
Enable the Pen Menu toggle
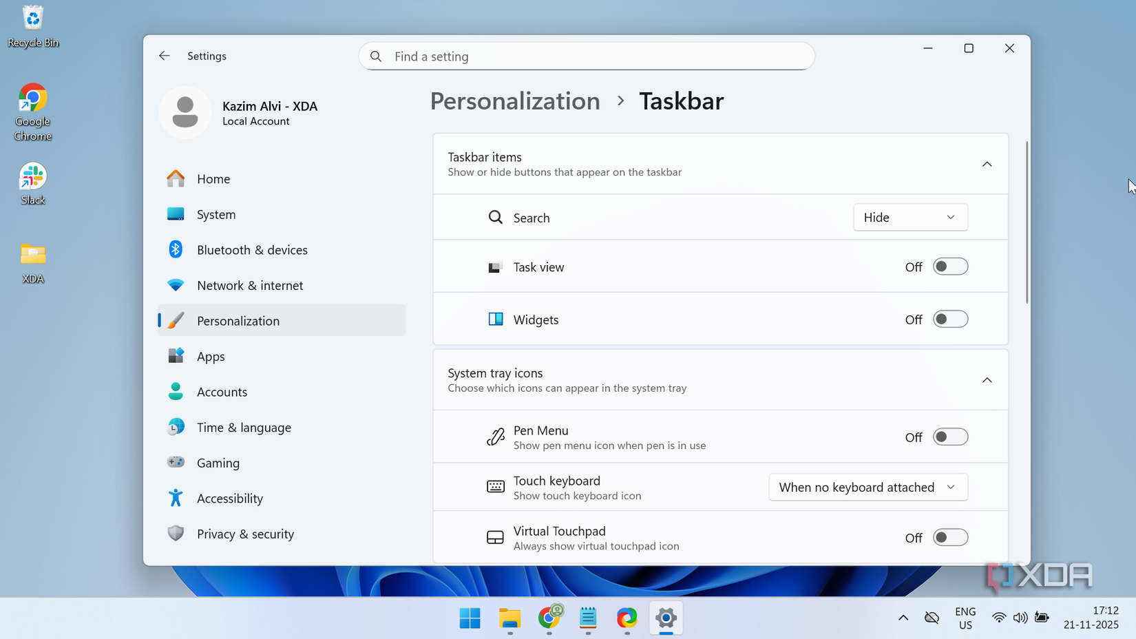click(x=950, y=437)
